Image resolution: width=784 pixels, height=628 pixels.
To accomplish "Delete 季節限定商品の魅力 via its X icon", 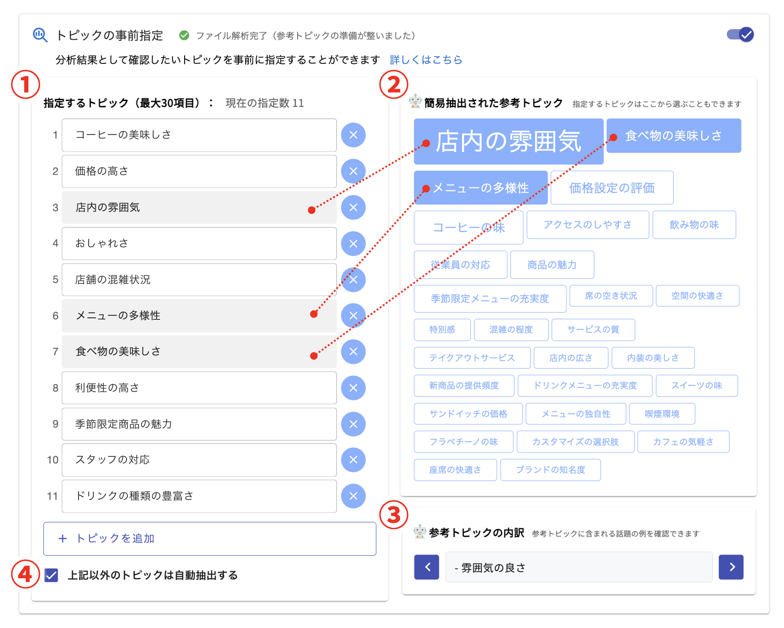I will click(353, 424).
